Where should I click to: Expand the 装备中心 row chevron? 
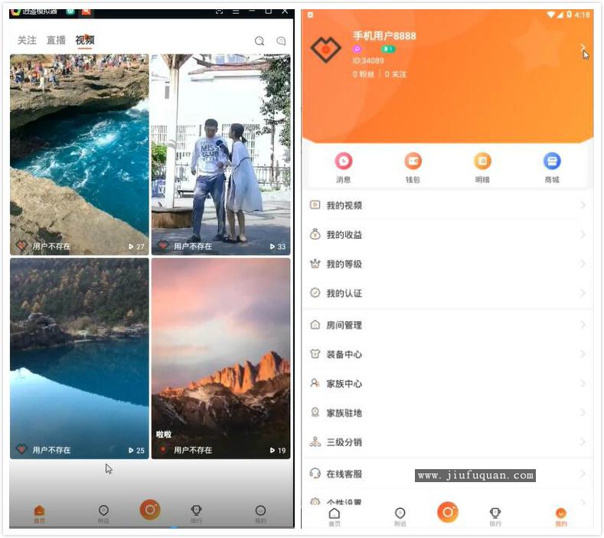[583, 354]
